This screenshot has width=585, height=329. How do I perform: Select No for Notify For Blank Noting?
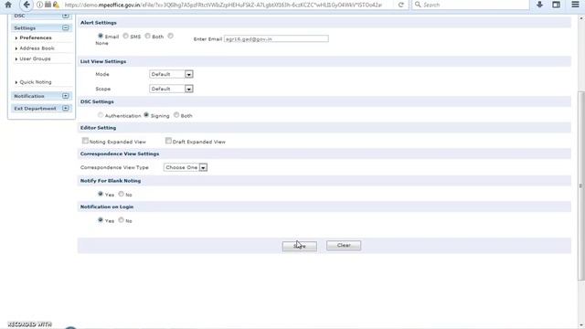click(122, 194)
